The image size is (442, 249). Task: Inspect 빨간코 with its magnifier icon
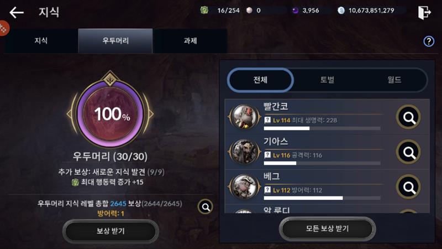408,117
